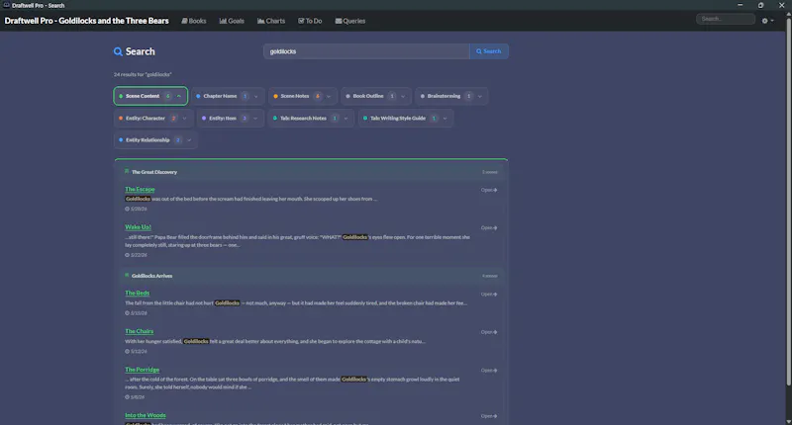Open the Into the Woods scene link
Viewport: 792px width, 425px height.
[146, 415]
